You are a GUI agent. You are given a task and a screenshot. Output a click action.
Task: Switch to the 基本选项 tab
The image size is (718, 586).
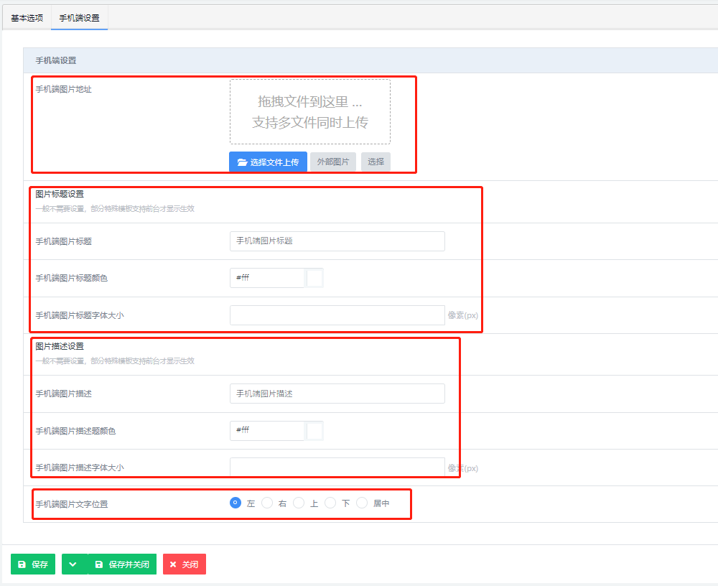[27, 18]
